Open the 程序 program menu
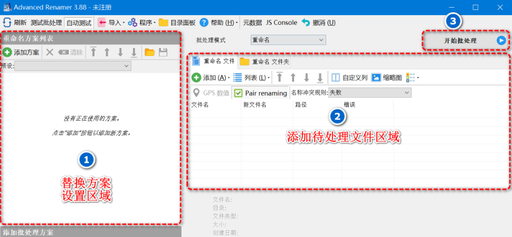Screen dimensions: 512x237 142,22
